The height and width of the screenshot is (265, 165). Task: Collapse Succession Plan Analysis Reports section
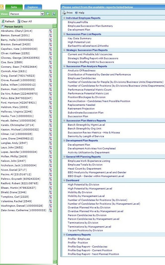(64, 66)
